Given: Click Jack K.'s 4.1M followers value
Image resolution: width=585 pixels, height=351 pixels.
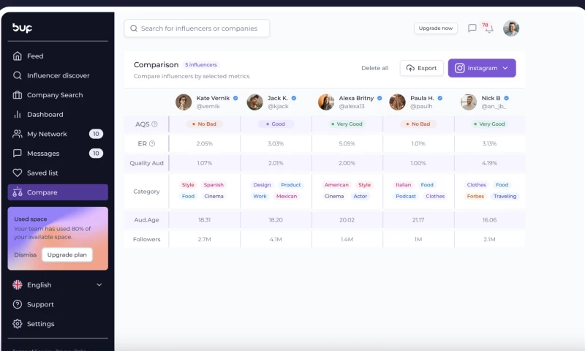Looking at the screenshot, I should pyautogui.click(x=276, y=239).
